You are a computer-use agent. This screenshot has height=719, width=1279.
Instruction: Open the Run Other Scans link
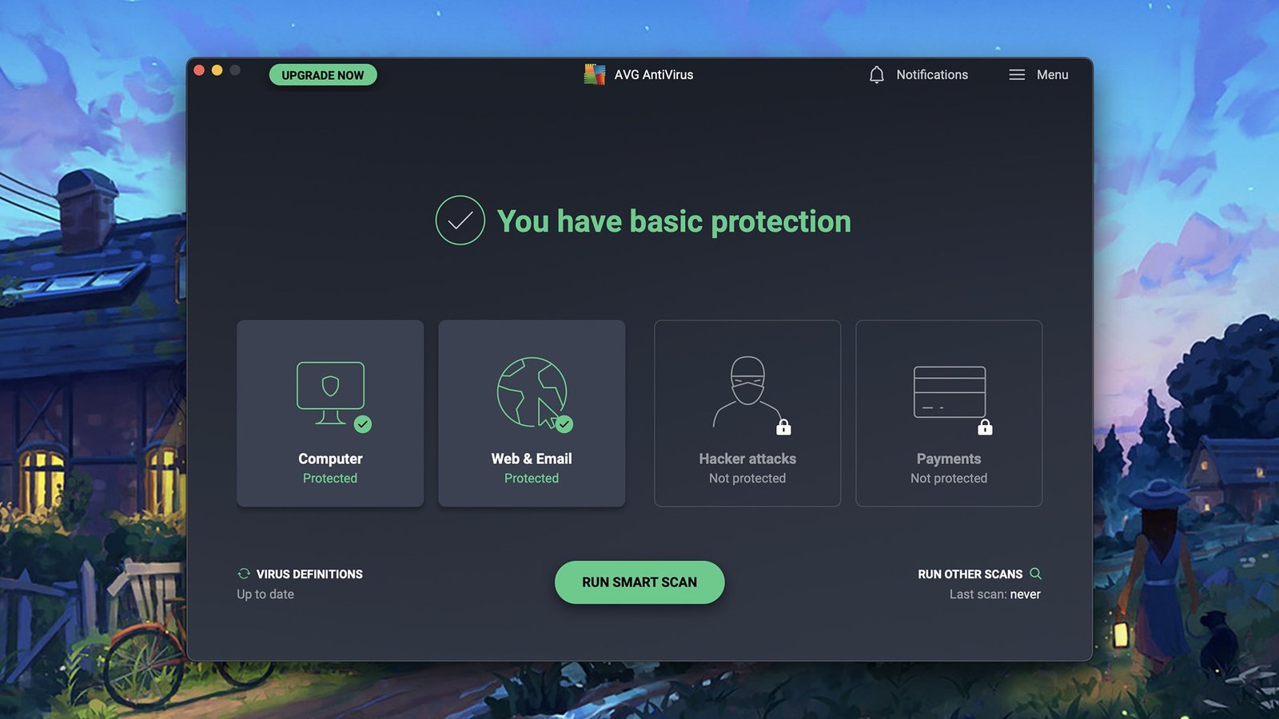pyautogui.click(x=970, y=574)
